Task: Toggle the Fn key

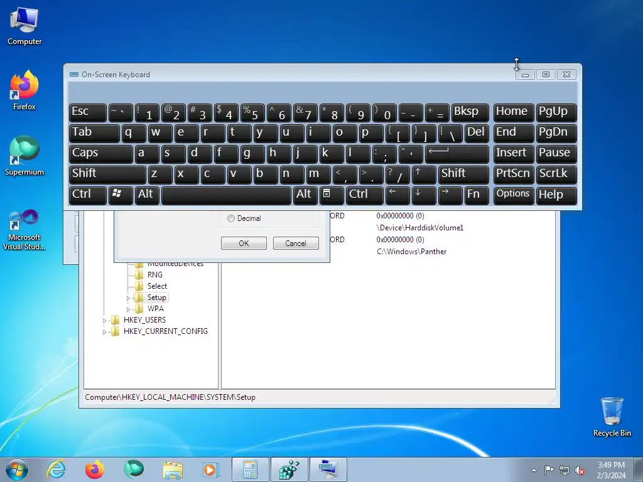Action: 476,195
